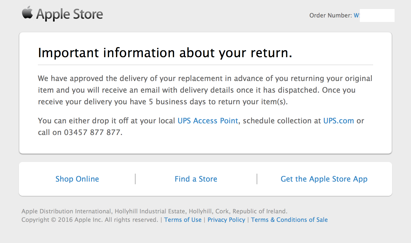
Task: Click the Apple Store wordmark
Action: click(x=69, y=14)
